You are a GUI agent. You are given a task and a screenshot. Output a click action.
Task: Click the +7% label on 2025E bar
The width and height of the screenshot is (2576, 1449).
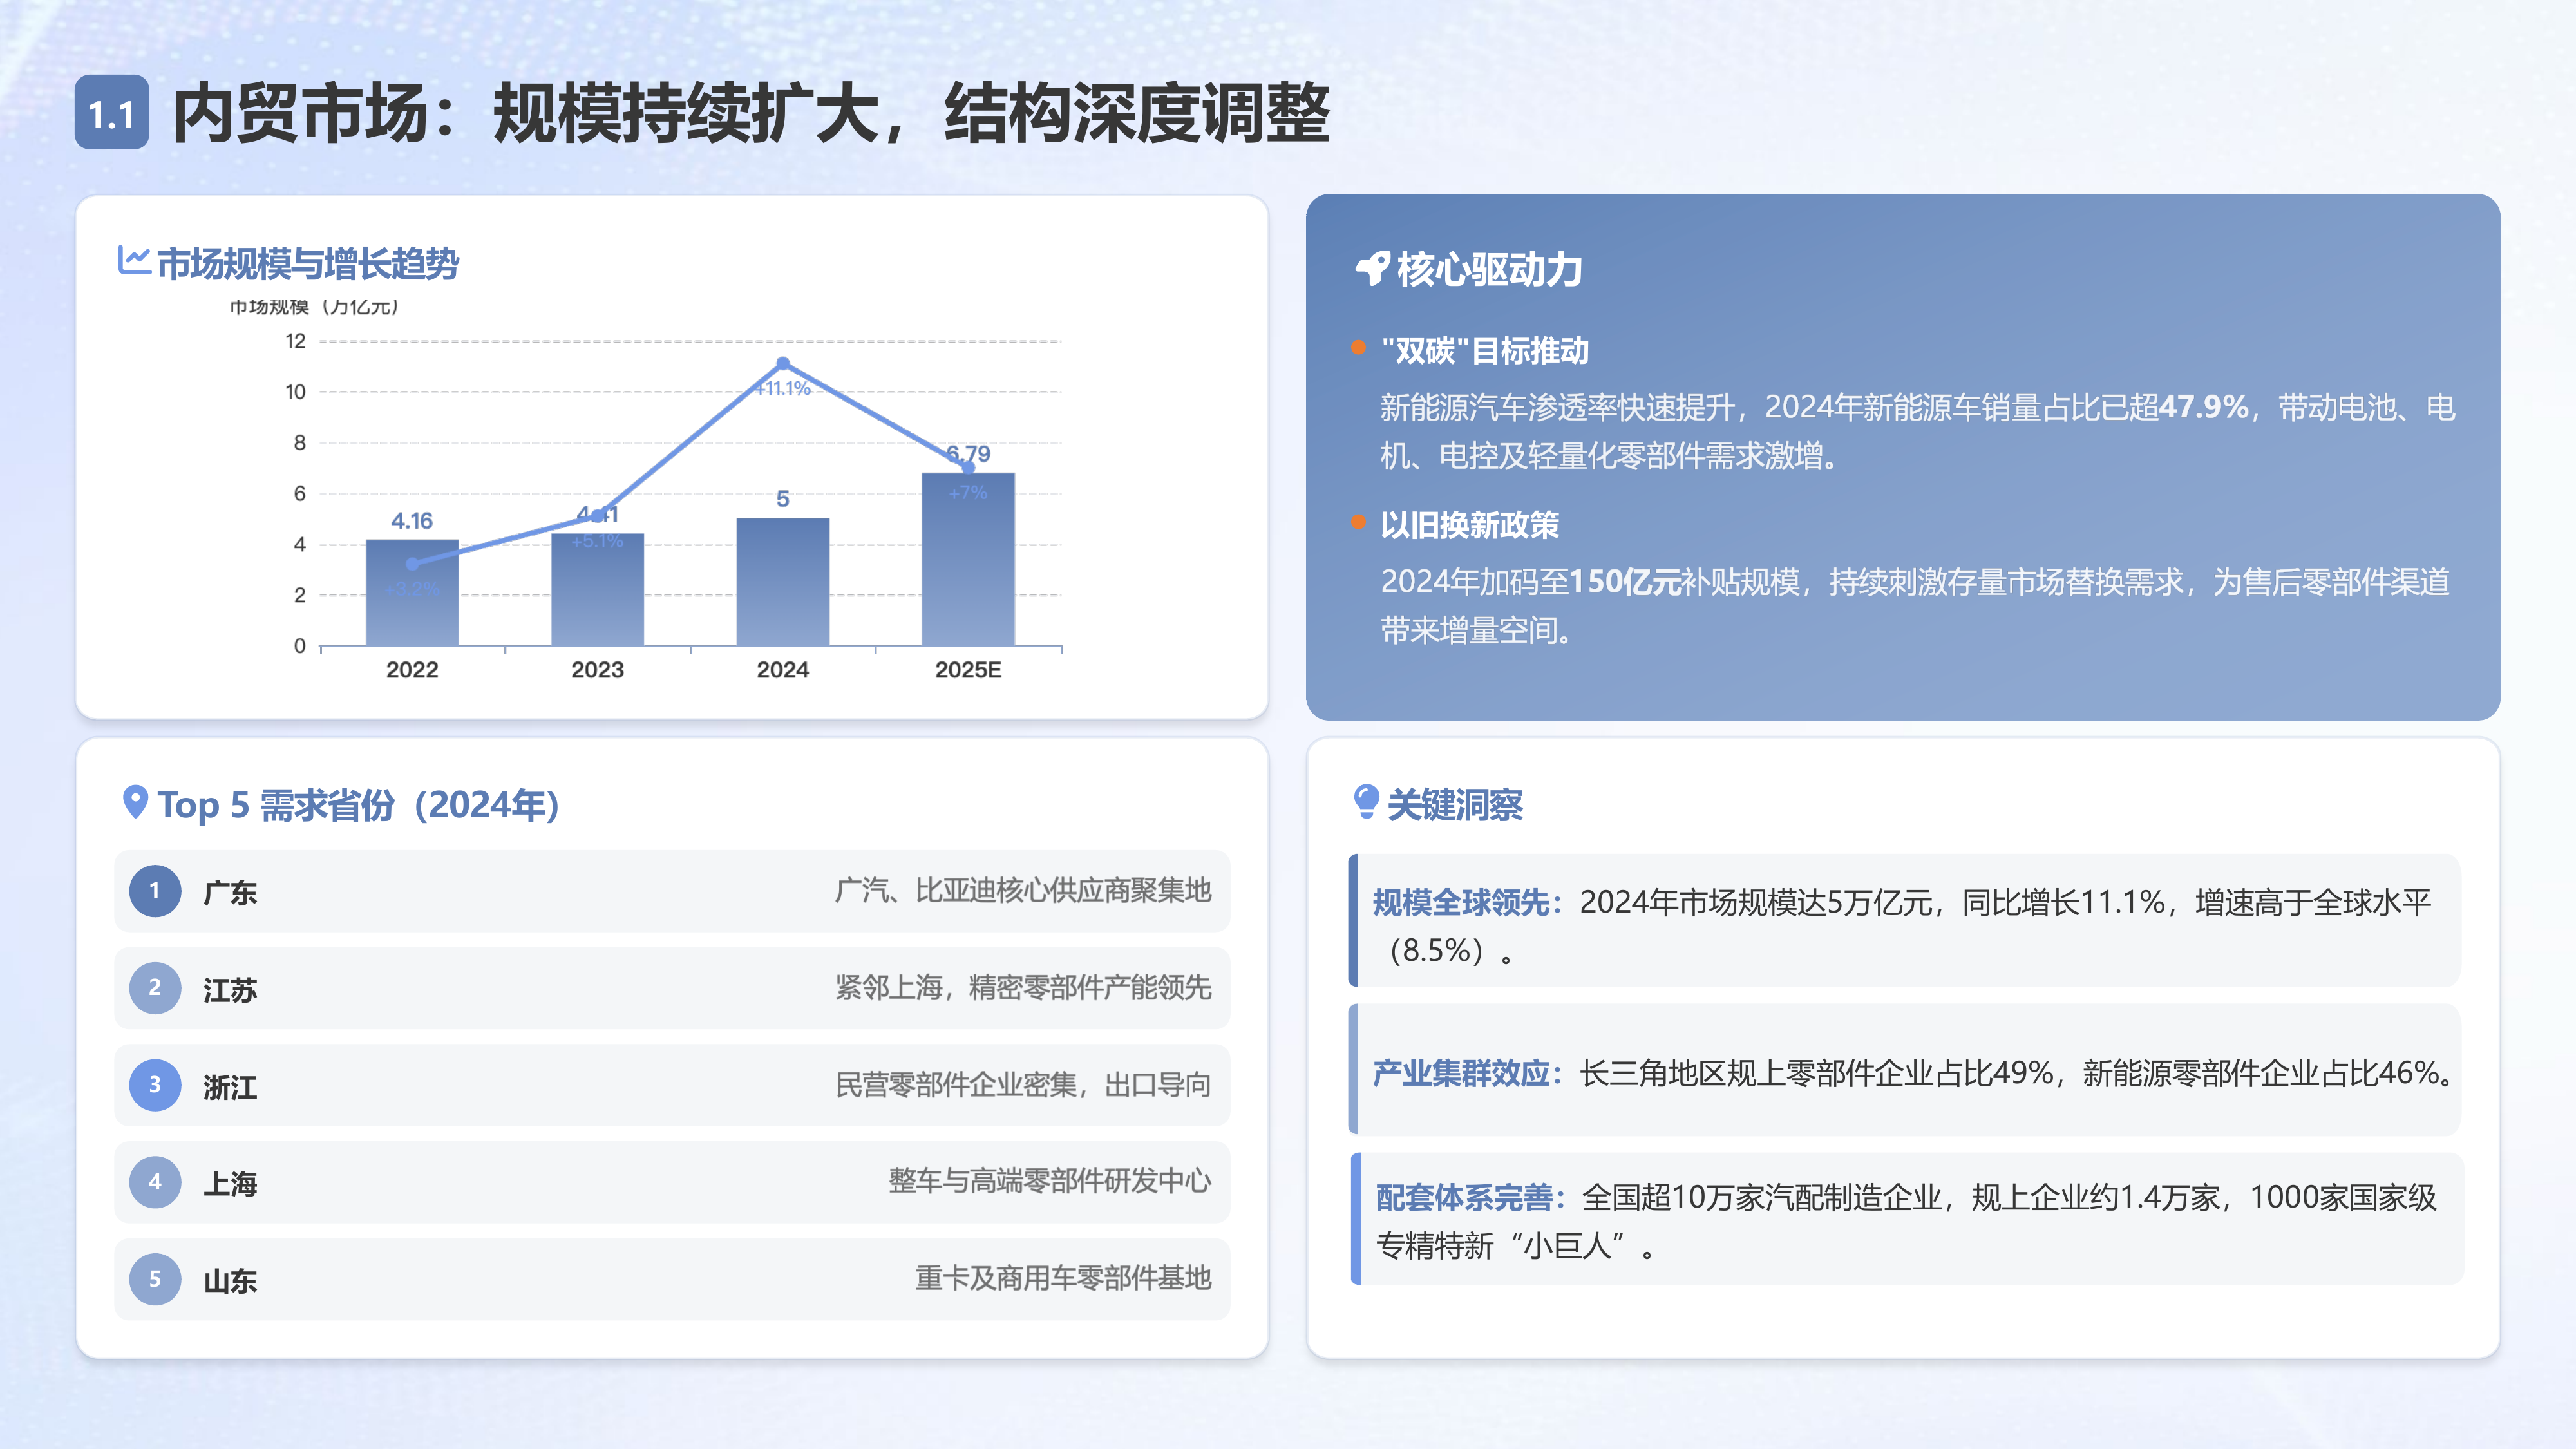coord(968,492)
